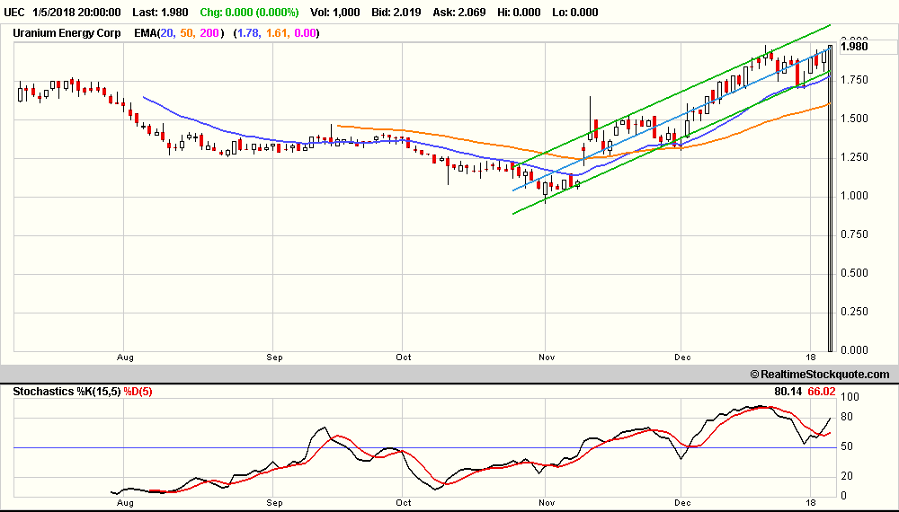Select the EMA 20 period value in legend
This screenshot has width=899, height=512.
(x=168, y=33)
